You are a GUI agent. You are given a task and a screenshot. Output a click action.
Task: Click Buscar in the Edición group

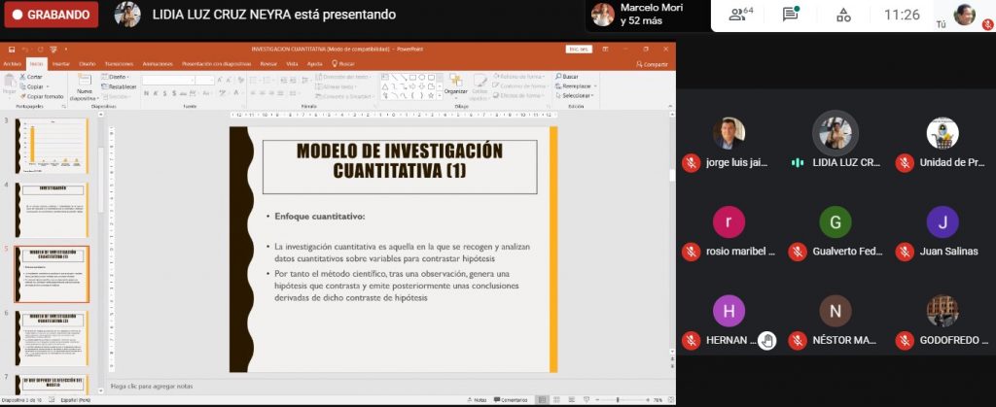(x=567, y=77)
